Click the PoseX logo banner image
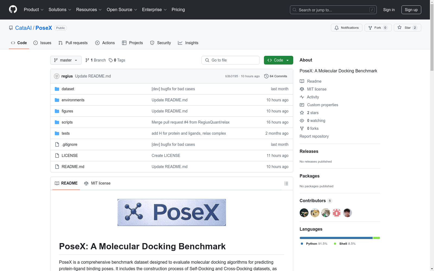 (172, 212)
